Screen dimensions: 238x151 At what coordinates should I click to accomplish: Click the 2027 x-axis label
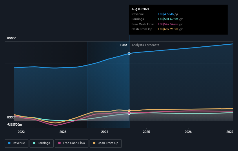click(x=230, y=132)
